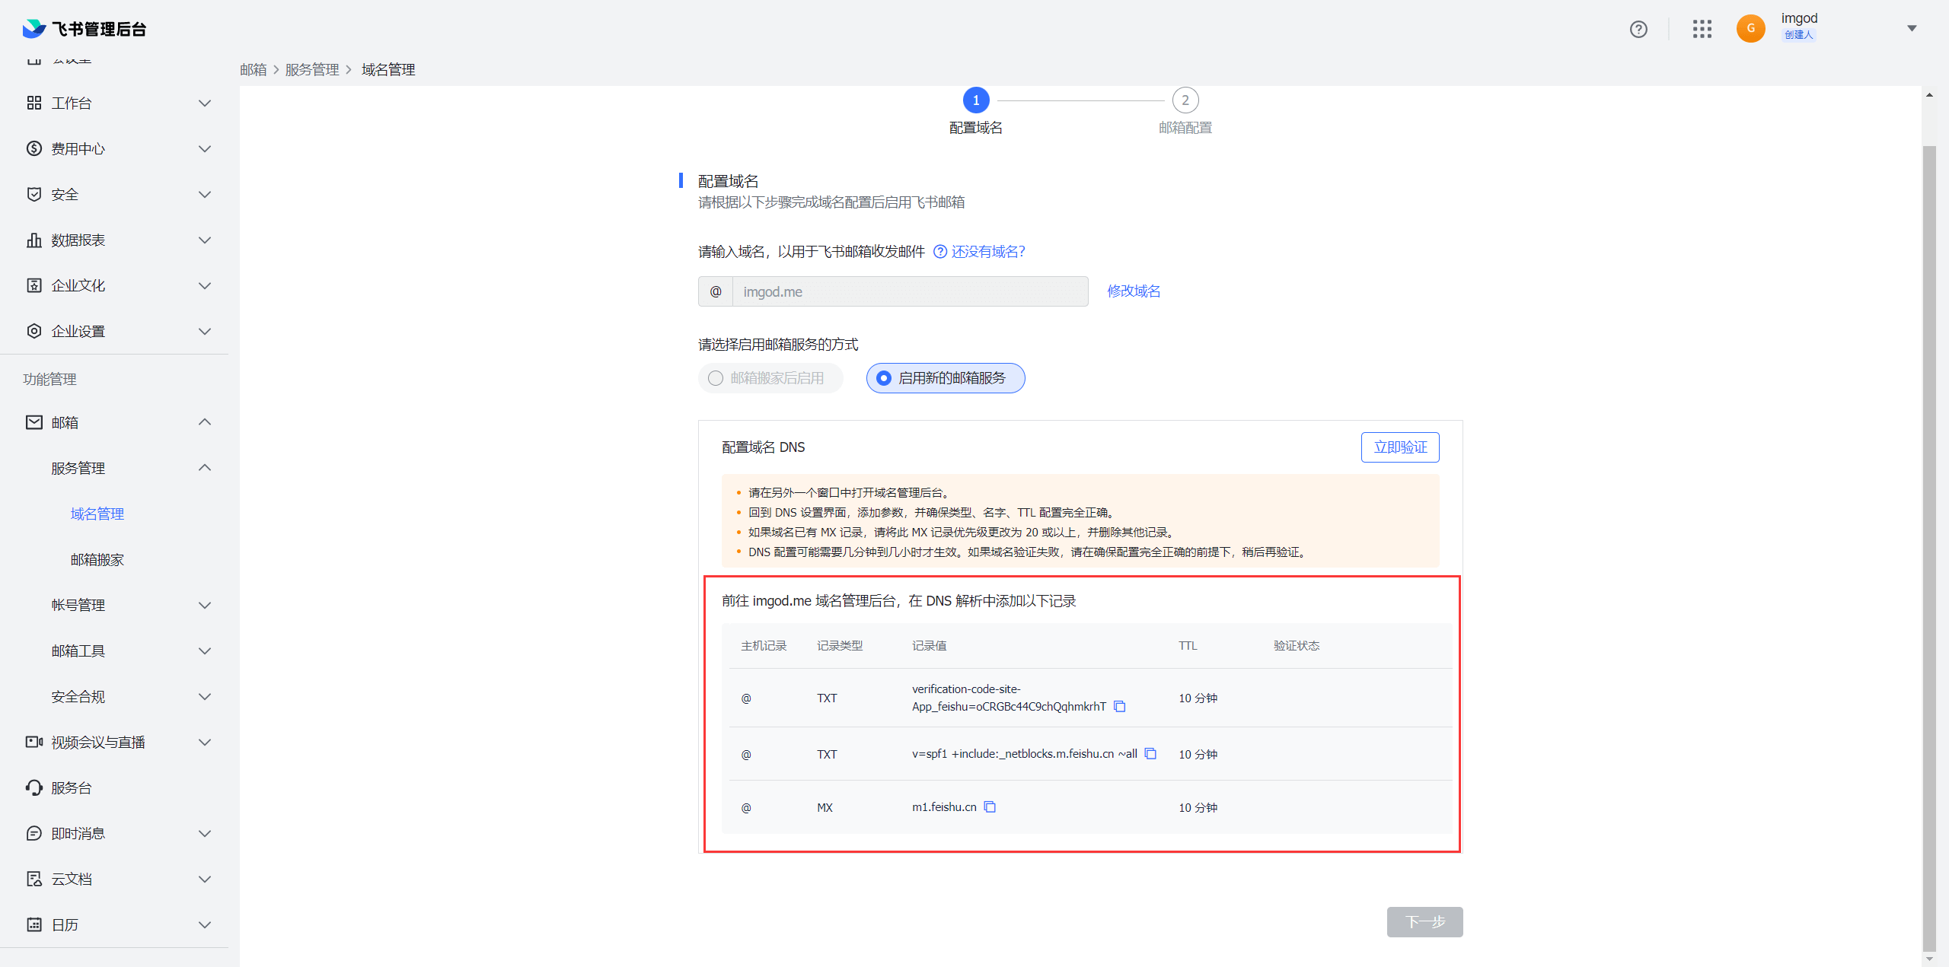This screenshot has height=967, width=1949.
Task: Click the Feishu logo at top left
Action: pyautogui.click(x=34, y=29)
